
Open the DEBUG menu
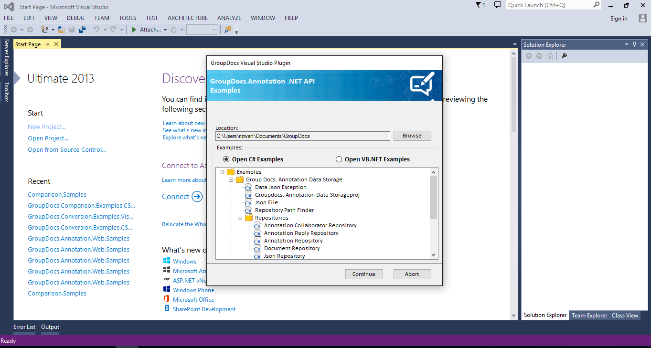click(75, 18)
